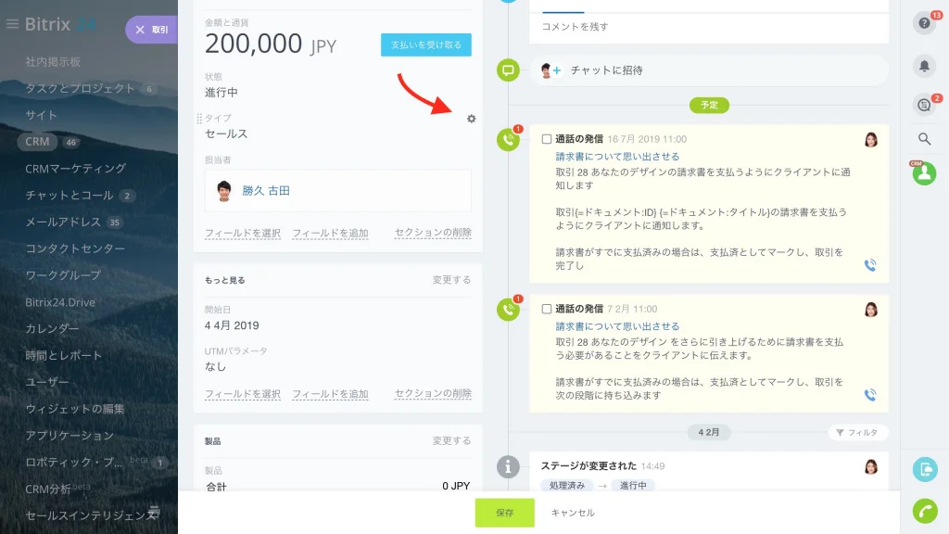Click セクションの削除 in the もっと見る section
The image size is (949, 534).
[x=433, y=393]
